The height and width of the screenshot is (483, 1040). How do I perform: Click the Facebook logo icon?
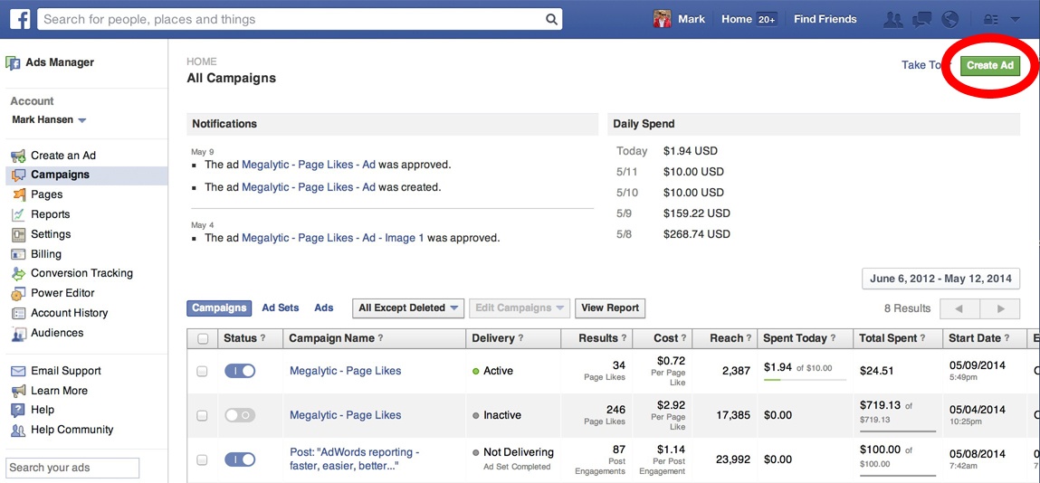(19, 19)
